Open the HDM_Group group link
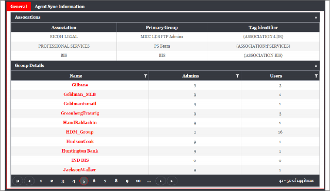330x191 pixels. click(80, 132)
